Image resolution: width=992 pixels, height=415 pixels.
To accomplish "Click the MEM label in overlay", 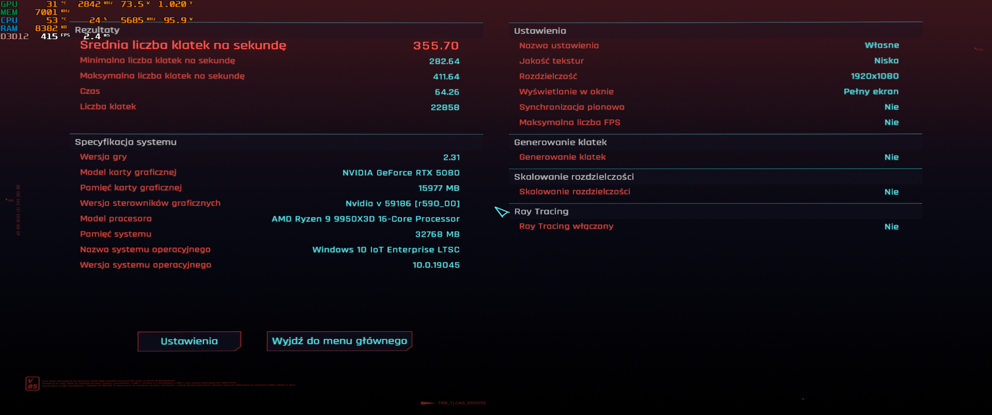I will click(x=9, y=12).
